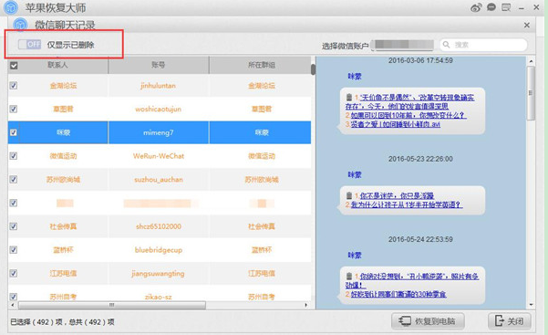Select the suzhou_auchan account cell

click(159, 179)
